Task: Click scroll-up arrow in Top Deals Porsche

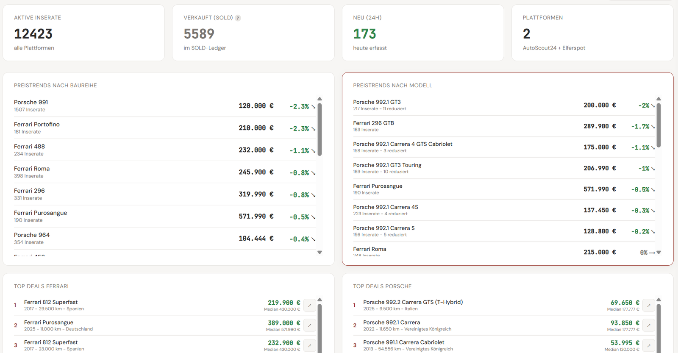Action: (x=659, y=300)
